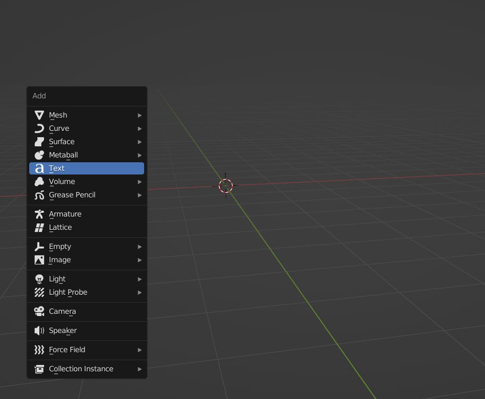Click the Force Field icon
485x399 pixels.
39,350
